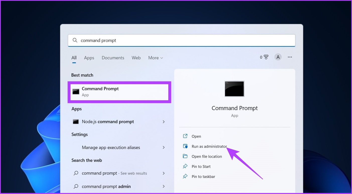Image resolution: width=352 pixels, height=194 pixels.
Task: Click the Open file location folder icon
Action: click(185, 156)
